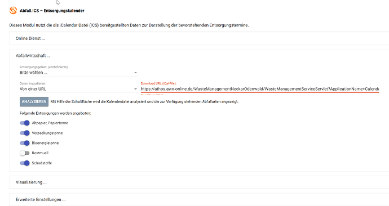Click the Schadstoffe label text
Screen dimensions: 389x206
pyautogui.click(x=42, y=163)
